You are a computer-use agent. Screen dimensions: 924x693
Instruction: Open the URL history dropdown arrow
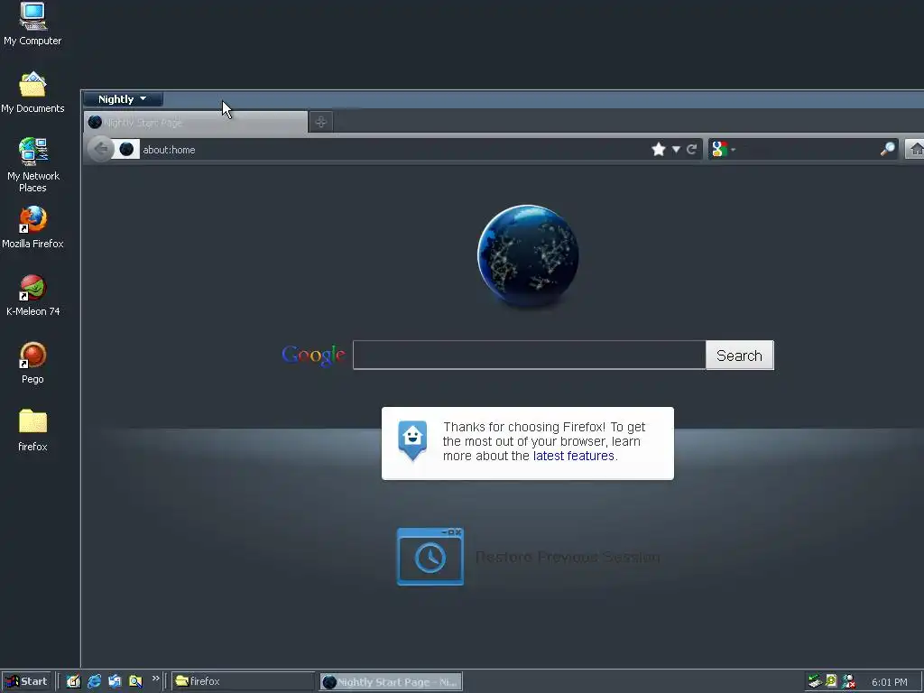676,150
